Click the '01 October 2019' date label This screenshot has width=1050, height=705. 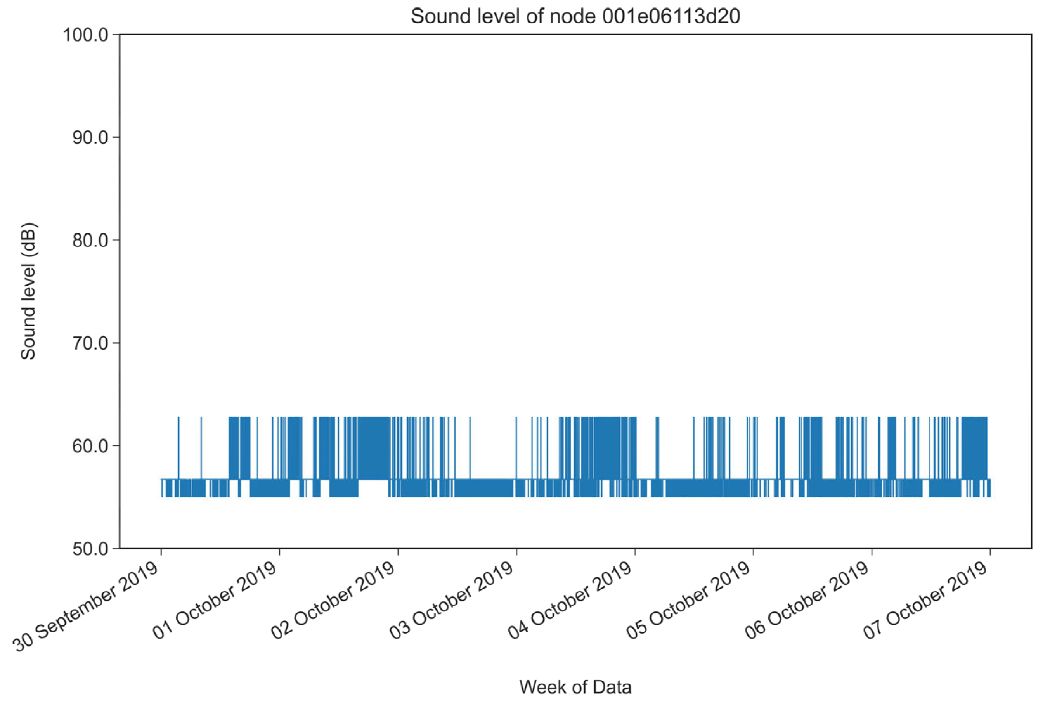215,601
